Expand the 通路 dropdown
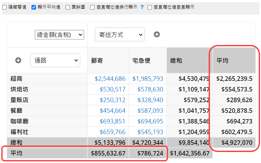 [55, 60]
